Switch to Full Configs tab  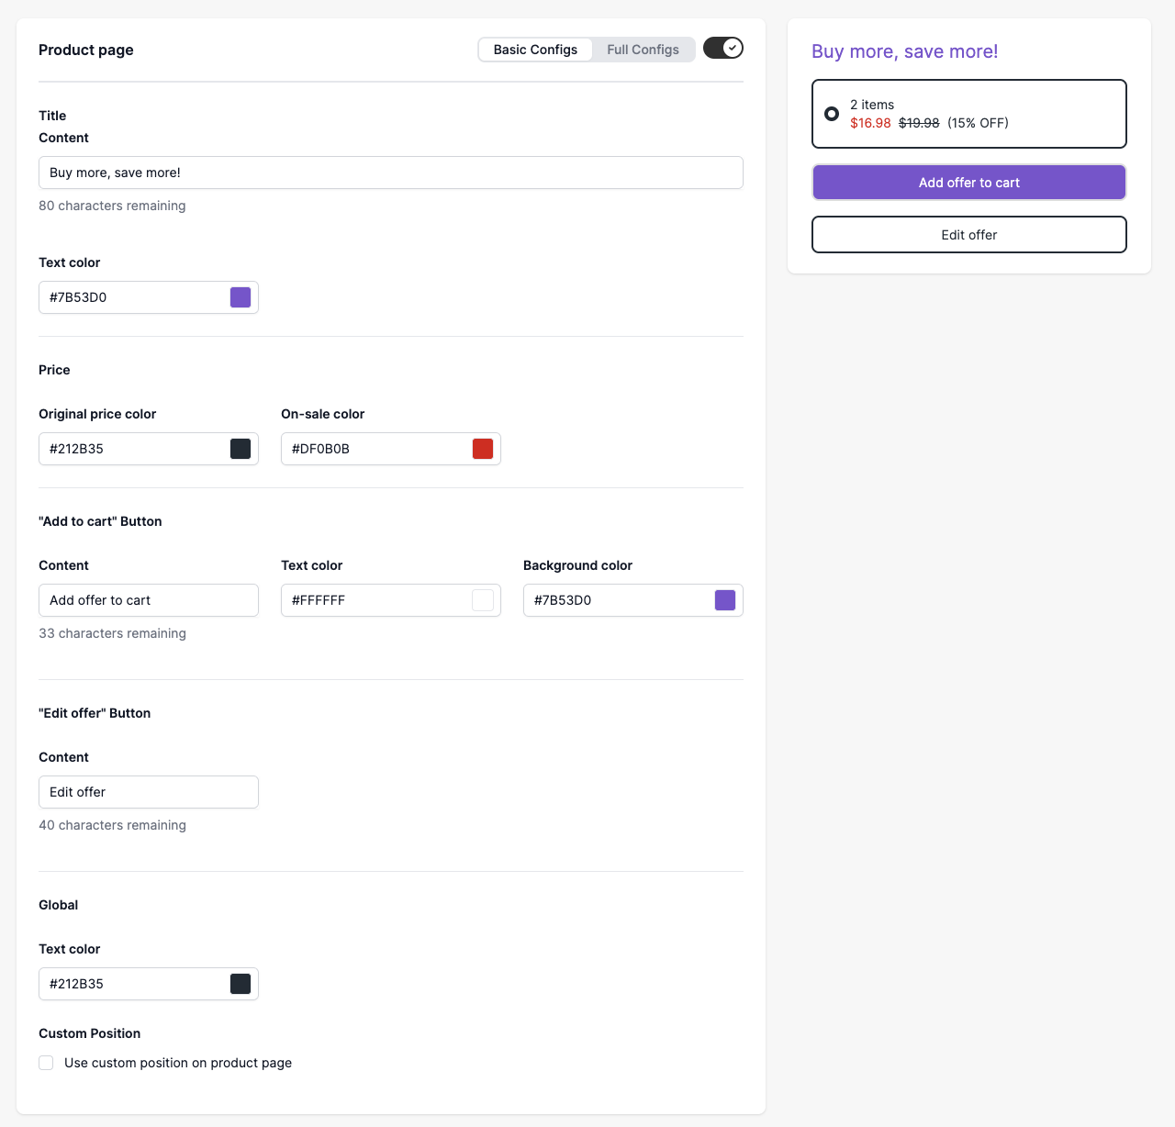click(x=643, y=50)
